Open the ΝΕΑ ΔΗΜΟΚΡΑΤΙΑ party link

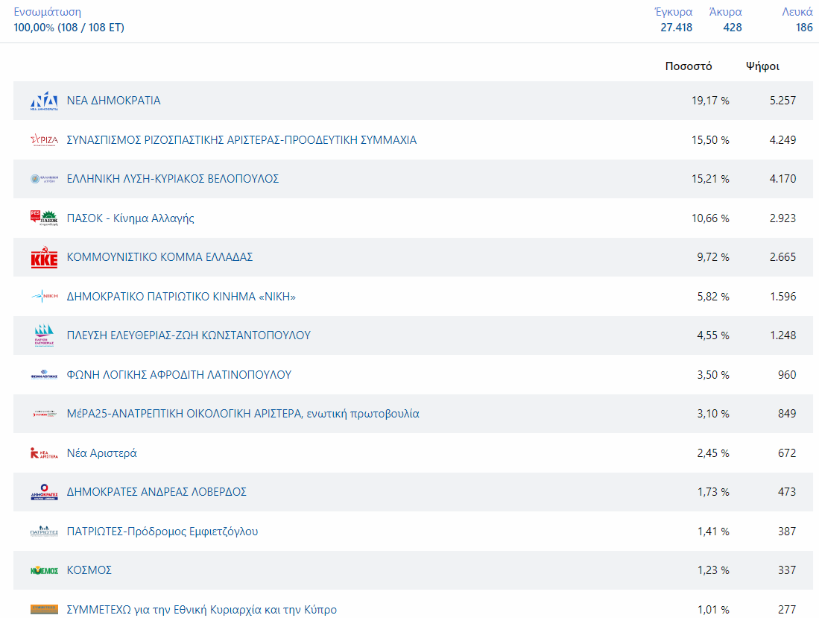(113, 101)
